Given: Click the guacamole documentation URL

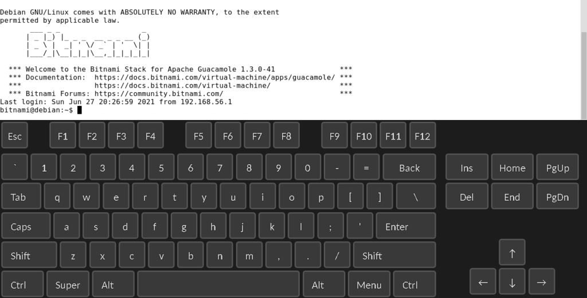Looking at the screenshot, I should click(214, 77).
